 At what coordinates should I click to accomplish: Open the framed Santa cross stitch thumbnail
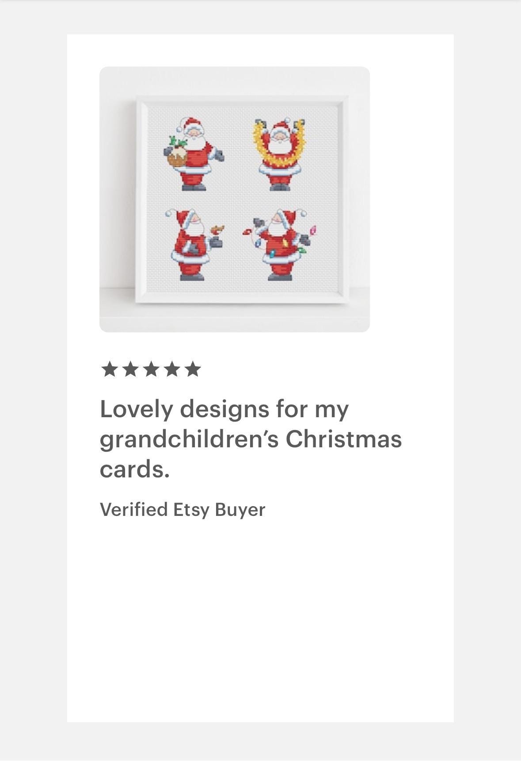coord(235,199)
